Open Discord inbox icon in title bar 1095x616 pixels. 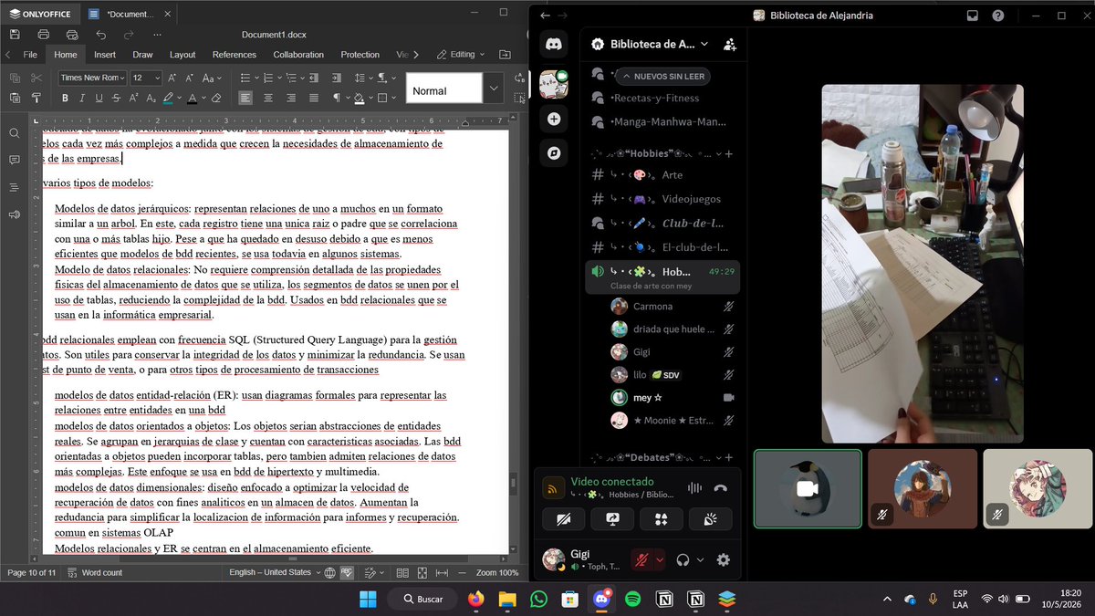click(973, 16)
